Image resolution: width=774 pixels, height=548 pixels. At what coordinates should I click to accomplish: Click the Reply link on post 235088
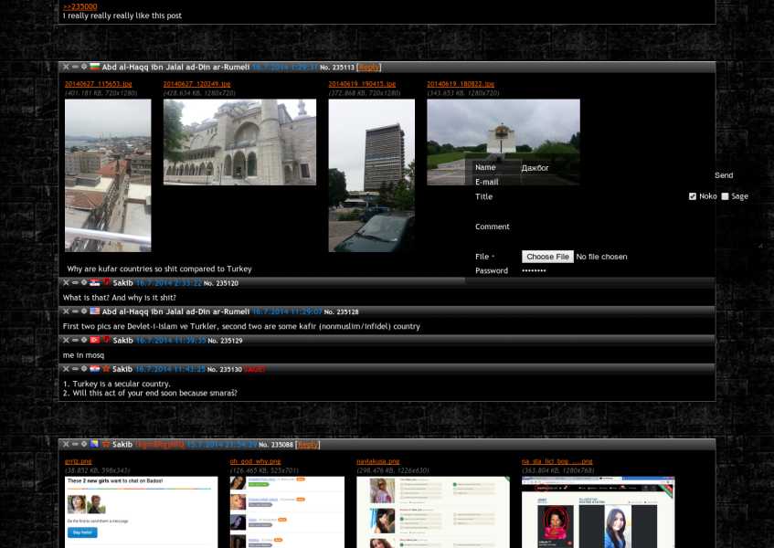308,445
